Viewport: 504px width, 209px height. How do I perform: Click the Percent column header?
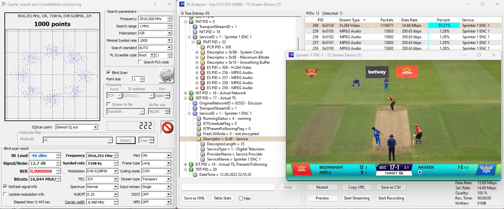coord(443,20)
